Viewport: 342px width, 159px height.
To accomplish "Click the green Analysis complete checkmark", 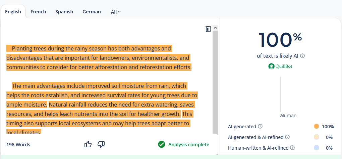I will click(161, 144).
